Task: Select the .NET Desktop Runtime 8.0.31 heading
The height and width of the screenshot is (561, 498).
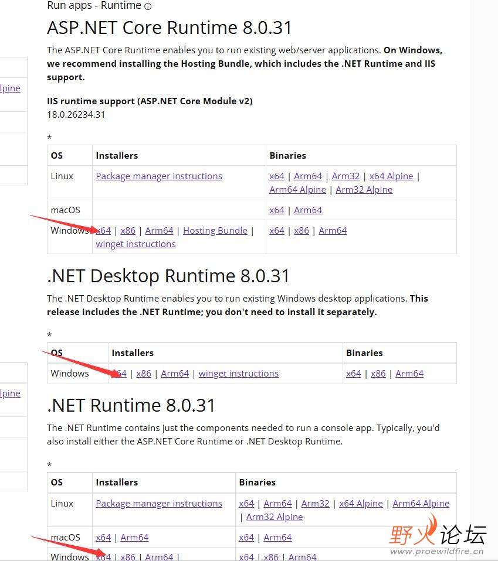Action: [168, 276]
